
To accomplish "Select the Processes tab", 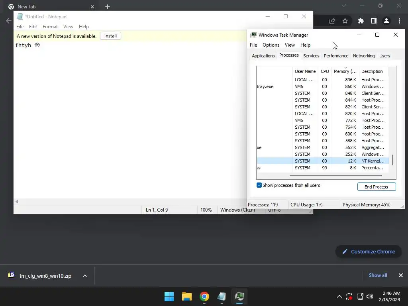I will pos(289,55).
